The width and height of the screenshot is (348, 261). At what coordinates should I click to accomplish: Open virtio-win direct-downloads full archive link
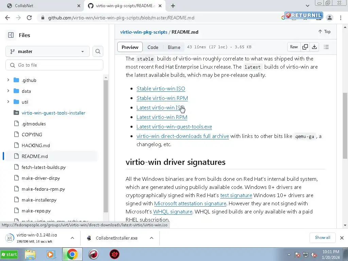[182, 136]
